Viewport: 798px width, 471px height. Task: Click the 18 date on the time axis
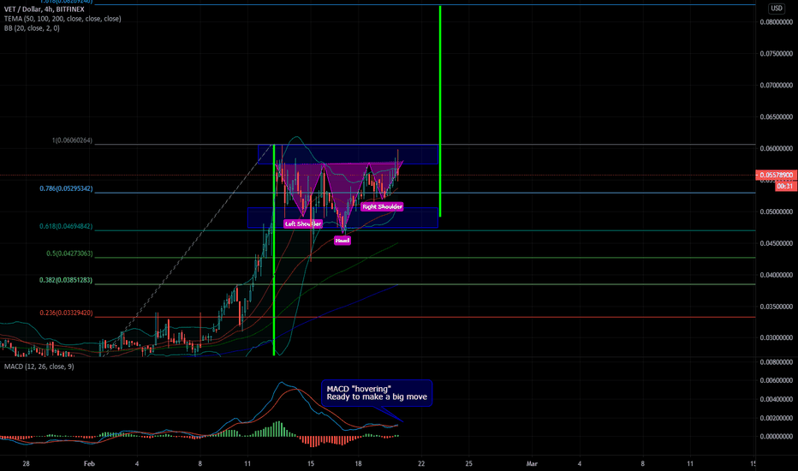(x=358, y=463)
